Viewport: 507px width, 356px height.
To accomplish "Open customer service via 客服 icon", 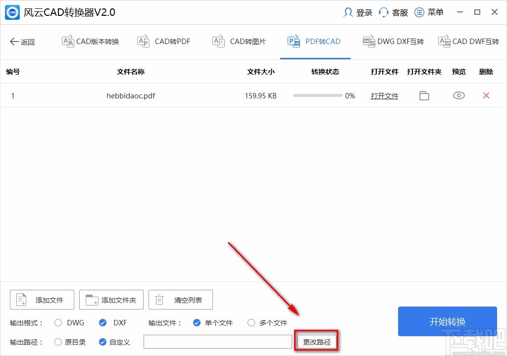I will (384, 12).
